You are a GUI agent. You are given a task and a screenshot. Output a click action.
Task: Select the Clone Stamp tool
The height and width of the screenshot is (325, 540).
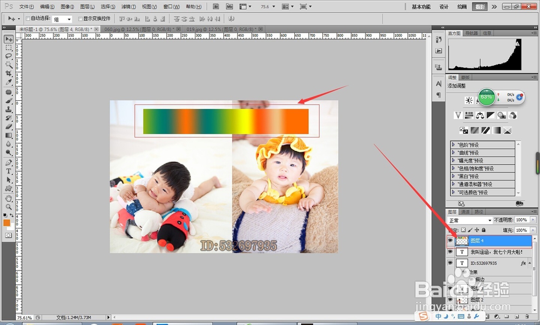click(x=9, y=109)
